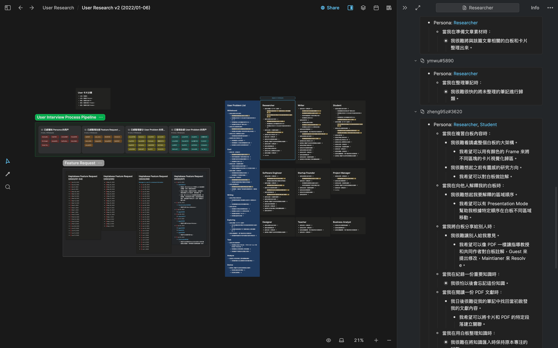The image size is (558, 348).
Task: Switch to the Info tab
Action: pyautogui.click(x=535, y=8)
